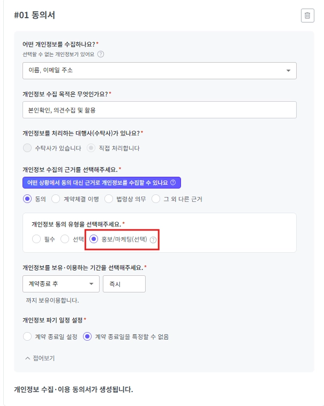Choose 계약체결 이행 radio option

(x=60, y=199)
